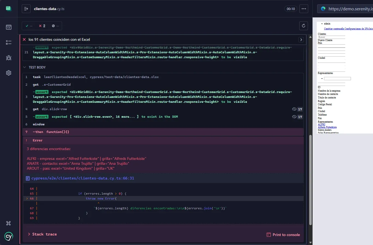Click the 'Cambiar contraseña' link in the app preview

tap(334, 29)
